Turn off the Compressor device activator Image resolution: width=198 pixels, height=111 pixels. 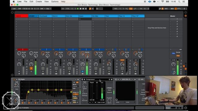click(x=82, y=80)
